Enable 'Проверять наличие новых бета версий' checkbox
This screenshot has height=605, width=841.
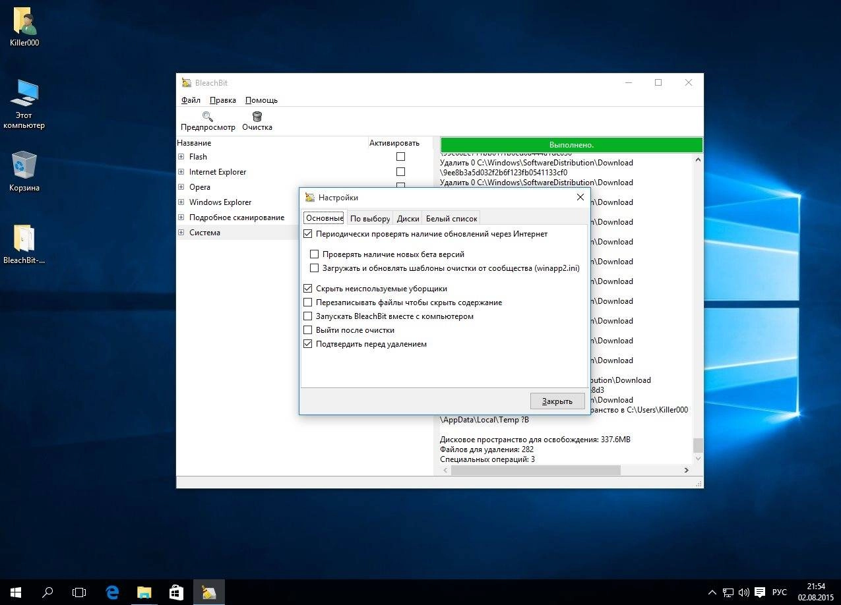(315, 254)
